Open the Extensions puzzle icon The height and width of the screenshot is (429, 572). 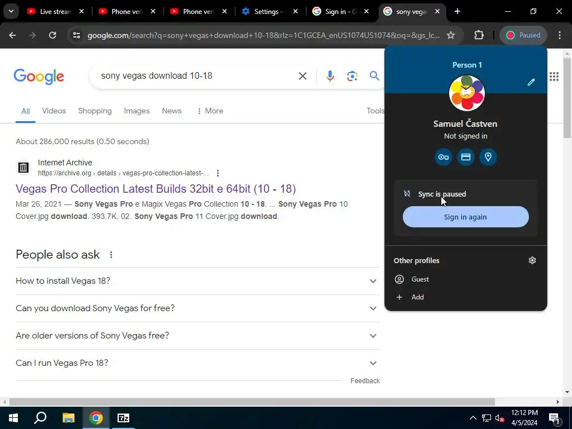click(x=479, y=35)
